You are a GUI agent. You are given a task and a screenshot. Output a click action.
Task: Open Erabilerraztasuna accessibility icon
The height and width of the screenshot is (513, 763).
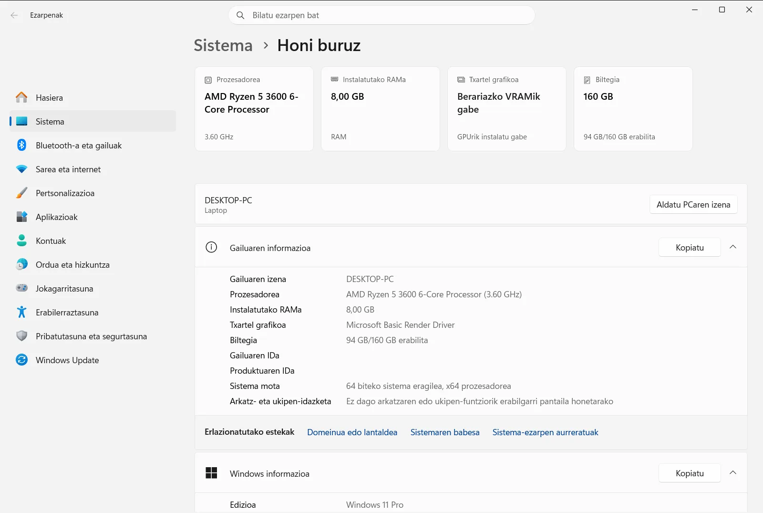tap(21, 312)
